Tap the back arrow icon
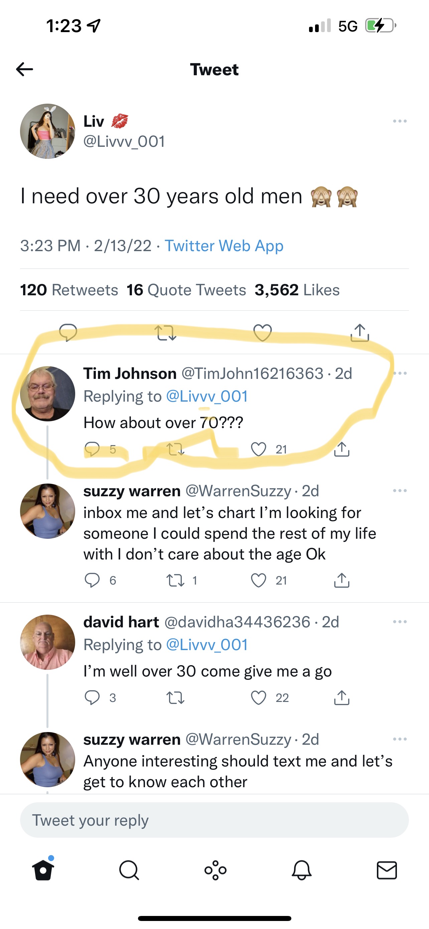The image size is (429, 929). [24, 69]
